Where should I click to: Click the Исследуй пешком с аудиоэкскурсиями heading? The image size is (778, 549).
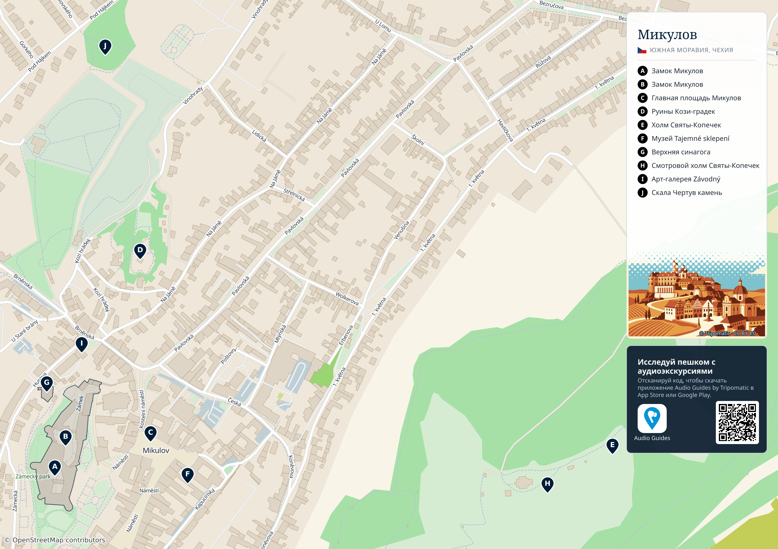[676, 366]
